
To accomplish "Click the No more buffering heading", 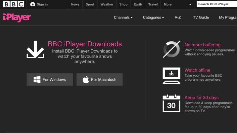I will click(x=203, y=45).
